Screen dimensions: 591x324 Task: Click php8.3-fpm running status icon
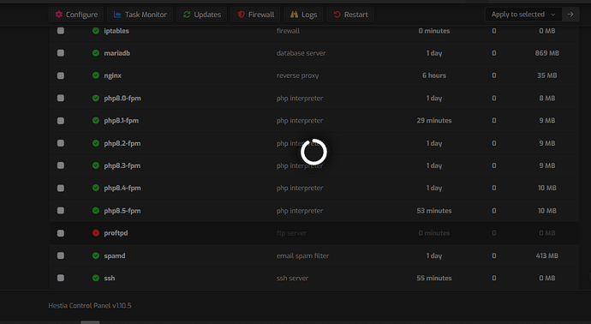coord(96,165)
